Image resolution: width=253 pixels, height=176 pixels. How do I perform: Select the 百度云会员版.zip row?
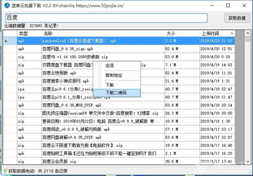pyautogui.click(x=119, y=161)
